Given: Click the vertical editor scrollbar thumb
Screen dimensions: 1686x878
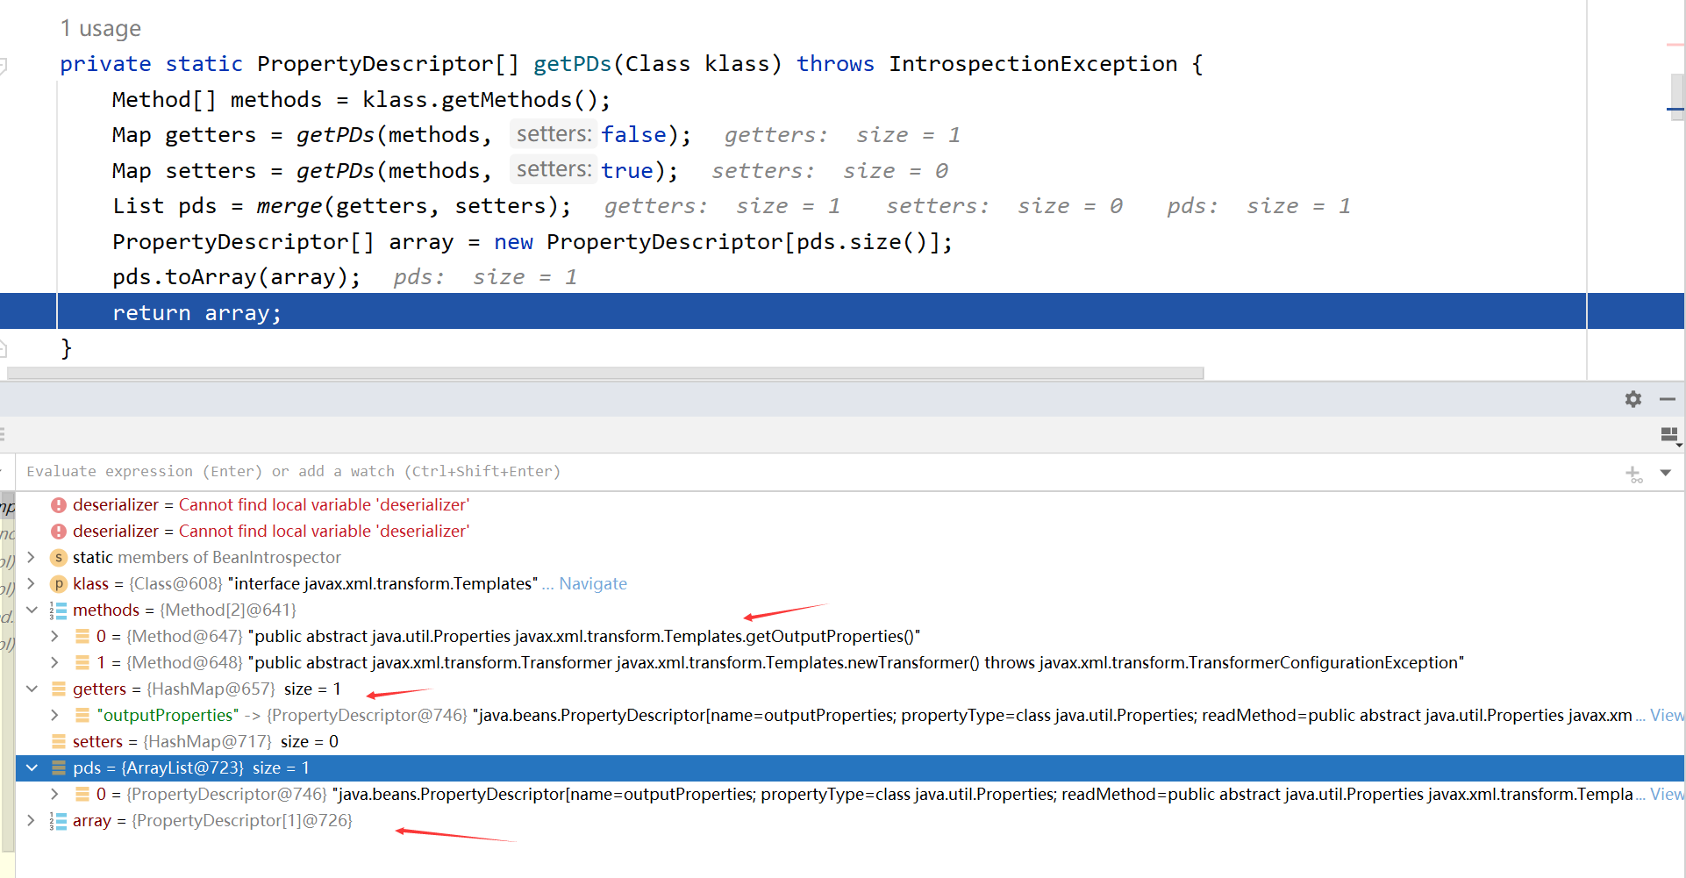Looking at the screenshot, I should pyautogui.click(x=1677, y=96).
